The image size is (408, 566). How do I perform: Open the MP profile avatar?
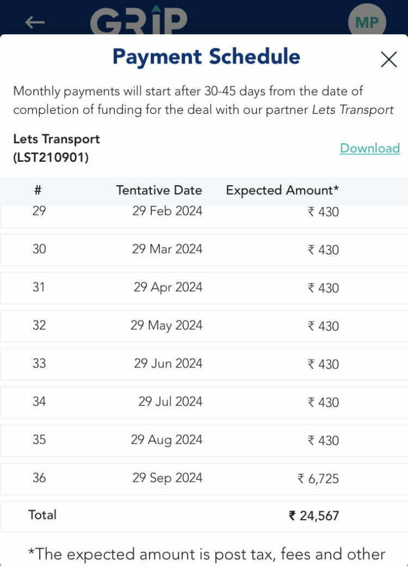pyautogui.click(x=367, y=22)
